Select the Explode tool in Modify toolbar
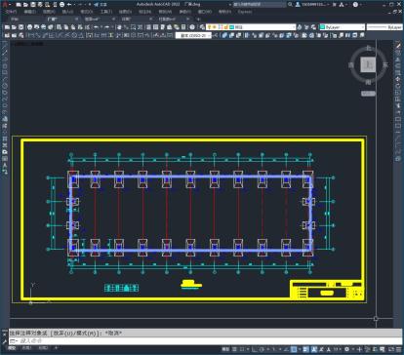This screenshot has width=404, height=355. [x=398, y=159]
